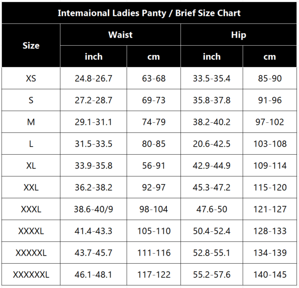Image resolution: width=299 pixels, height=288 pixels.
Task: Click the waist cm value 117-122
Action: coord(153,275)
